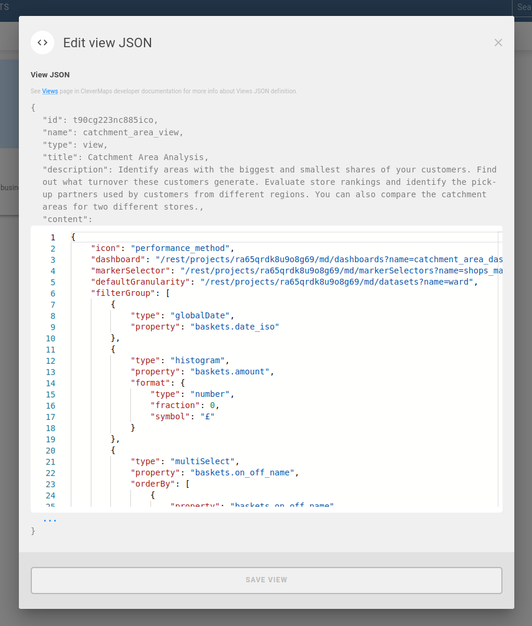This screenshot has height=626, width=532.
Task: Place cursor on the "baskets.amount" value
Action: pyautogui.click(x=229, y=372)
